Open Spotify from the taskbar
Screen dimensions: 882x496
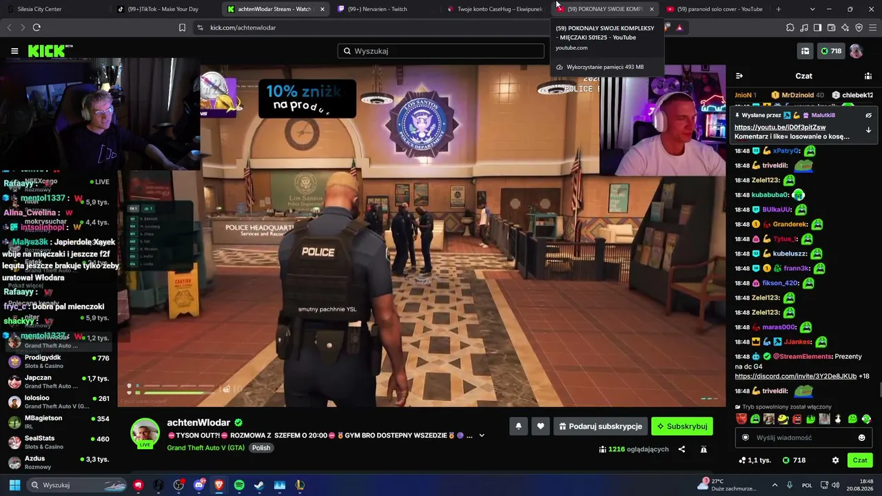239,485
